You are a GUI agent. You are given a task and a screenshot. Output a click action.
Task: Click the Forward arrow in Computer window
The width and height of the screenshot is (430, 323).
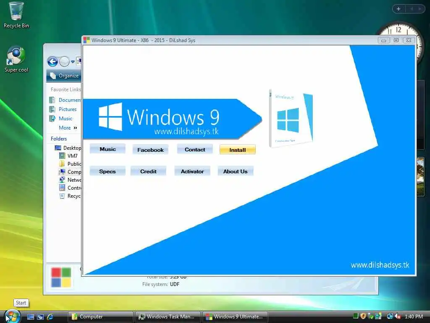tap(64, 61)
